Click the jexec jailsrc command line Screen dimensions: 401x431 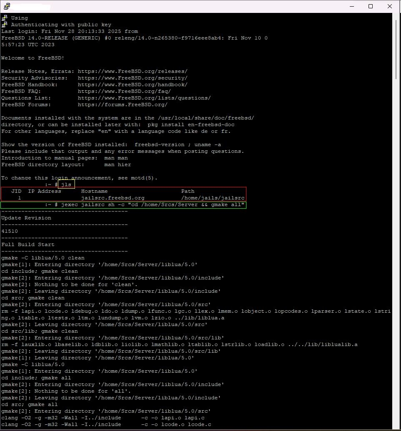click(152, 205)
